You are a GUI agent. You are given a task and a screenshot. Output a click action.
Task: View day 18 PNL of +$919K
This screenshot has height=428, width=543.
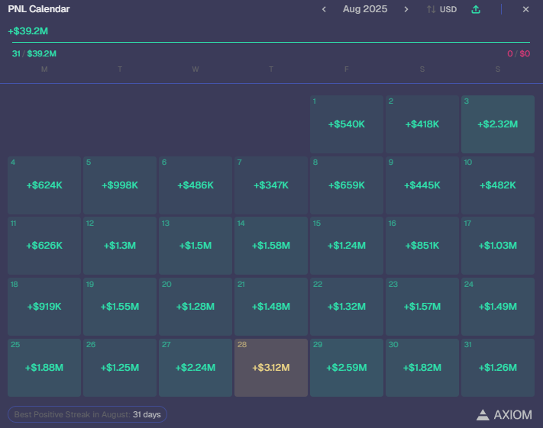point(44,307)
